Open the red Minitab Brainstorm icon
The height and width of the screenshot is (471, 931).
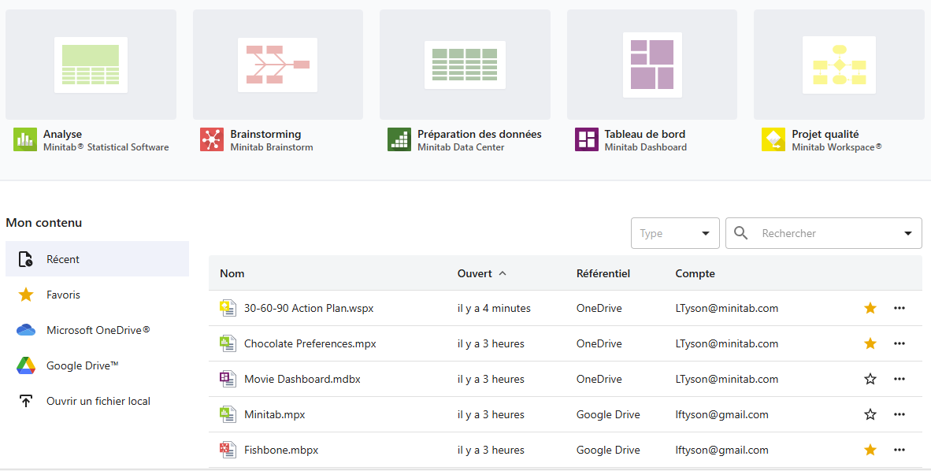tap(212, 139)
